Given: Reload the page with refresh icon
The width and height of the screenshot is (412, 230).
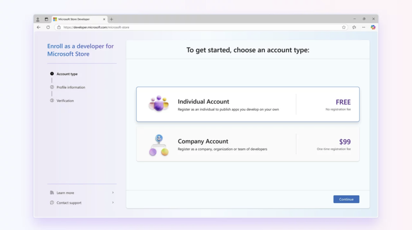Looking at the screenshot, I should 48,27.
